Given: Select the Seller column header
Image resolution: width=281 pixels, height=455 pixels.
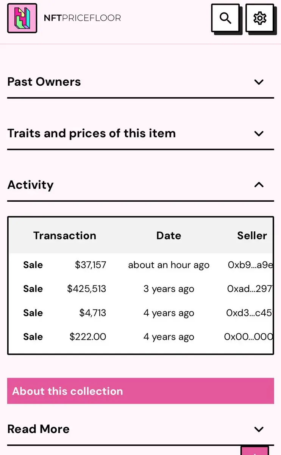Looking at the screenshot, I should pos(252,235).
